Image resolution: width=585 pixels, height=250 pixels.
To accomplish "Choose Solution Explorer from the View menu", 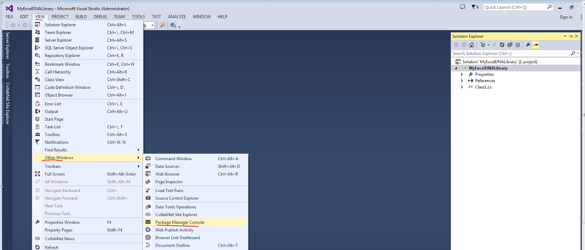I will tap(87, 25).
